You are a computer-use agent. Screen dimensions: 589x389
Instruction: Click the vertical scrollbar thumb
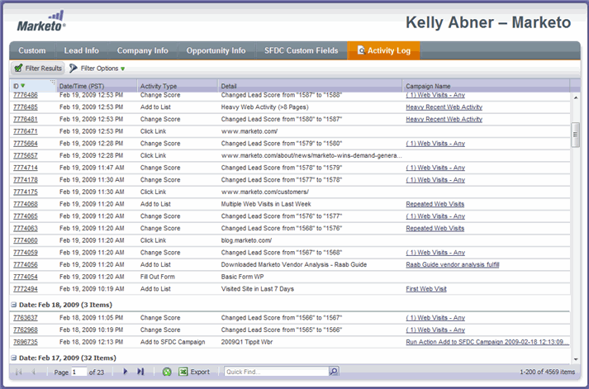(x=575, y=135)
